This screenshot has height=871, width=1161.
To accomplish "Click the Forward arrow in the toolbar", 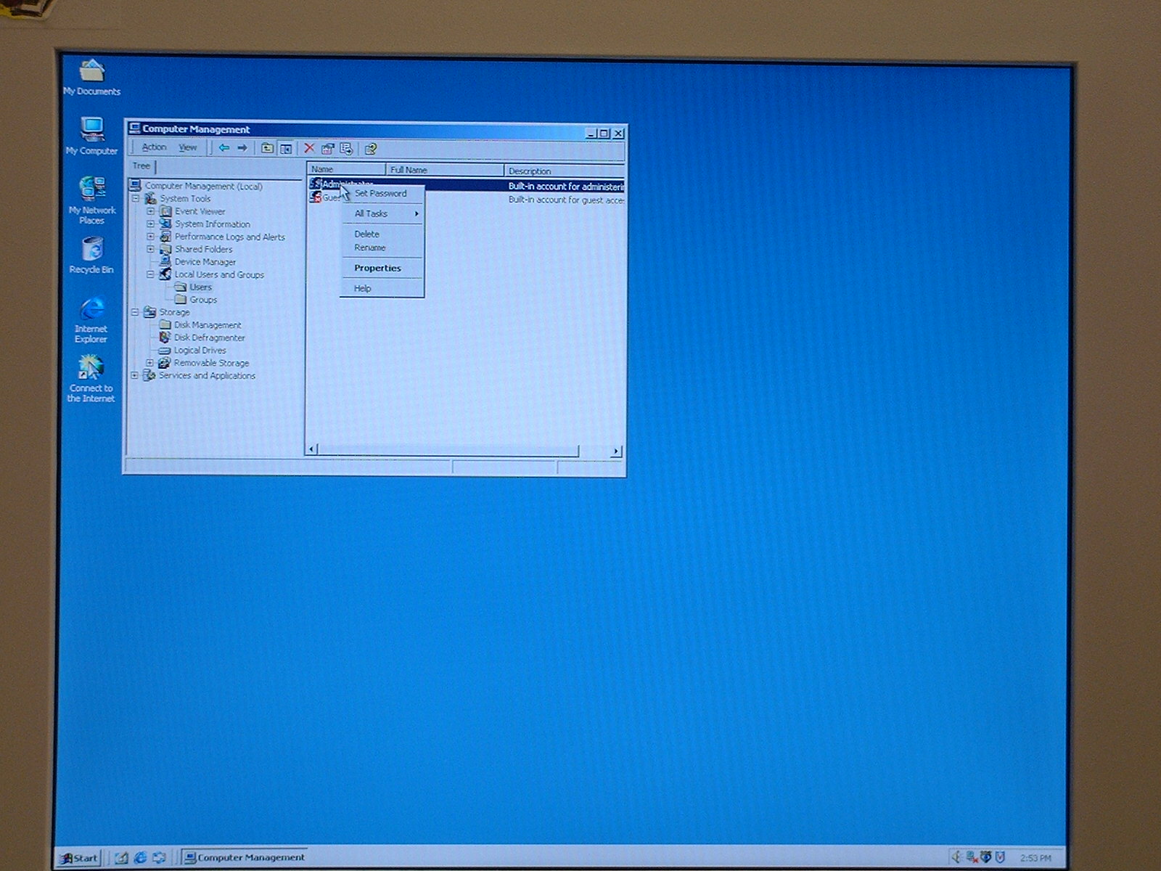I will tap(242, 148).
